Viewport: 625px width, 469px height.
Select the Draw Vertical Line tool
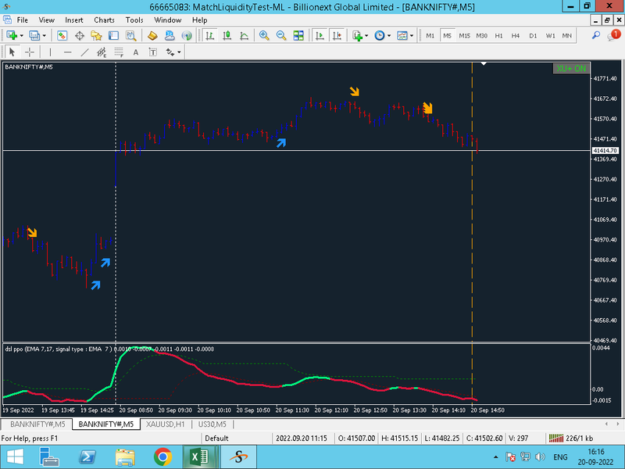click(x=51, y=52)
